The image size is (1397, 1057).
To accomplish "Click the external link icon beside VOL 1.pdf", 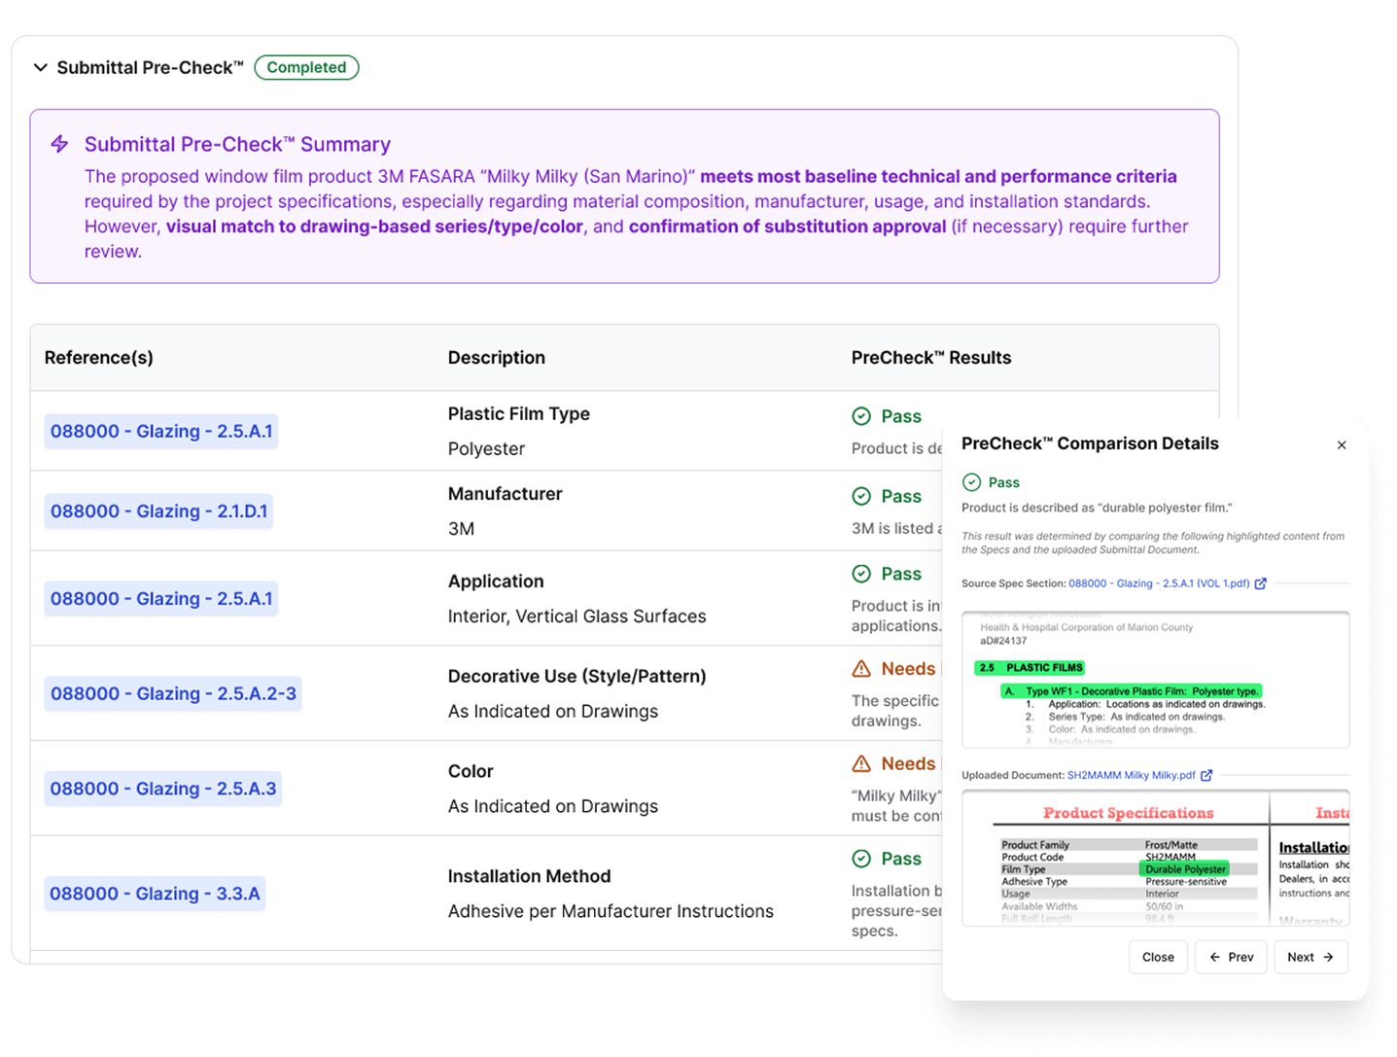I will click(x=1261, y=583).
